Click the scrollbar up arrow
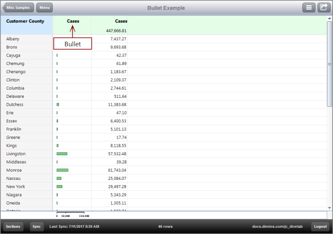 pos(329,19)
